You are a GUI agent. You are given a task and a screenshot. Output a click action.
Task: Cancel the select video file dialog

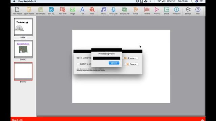tap(131, 64)
